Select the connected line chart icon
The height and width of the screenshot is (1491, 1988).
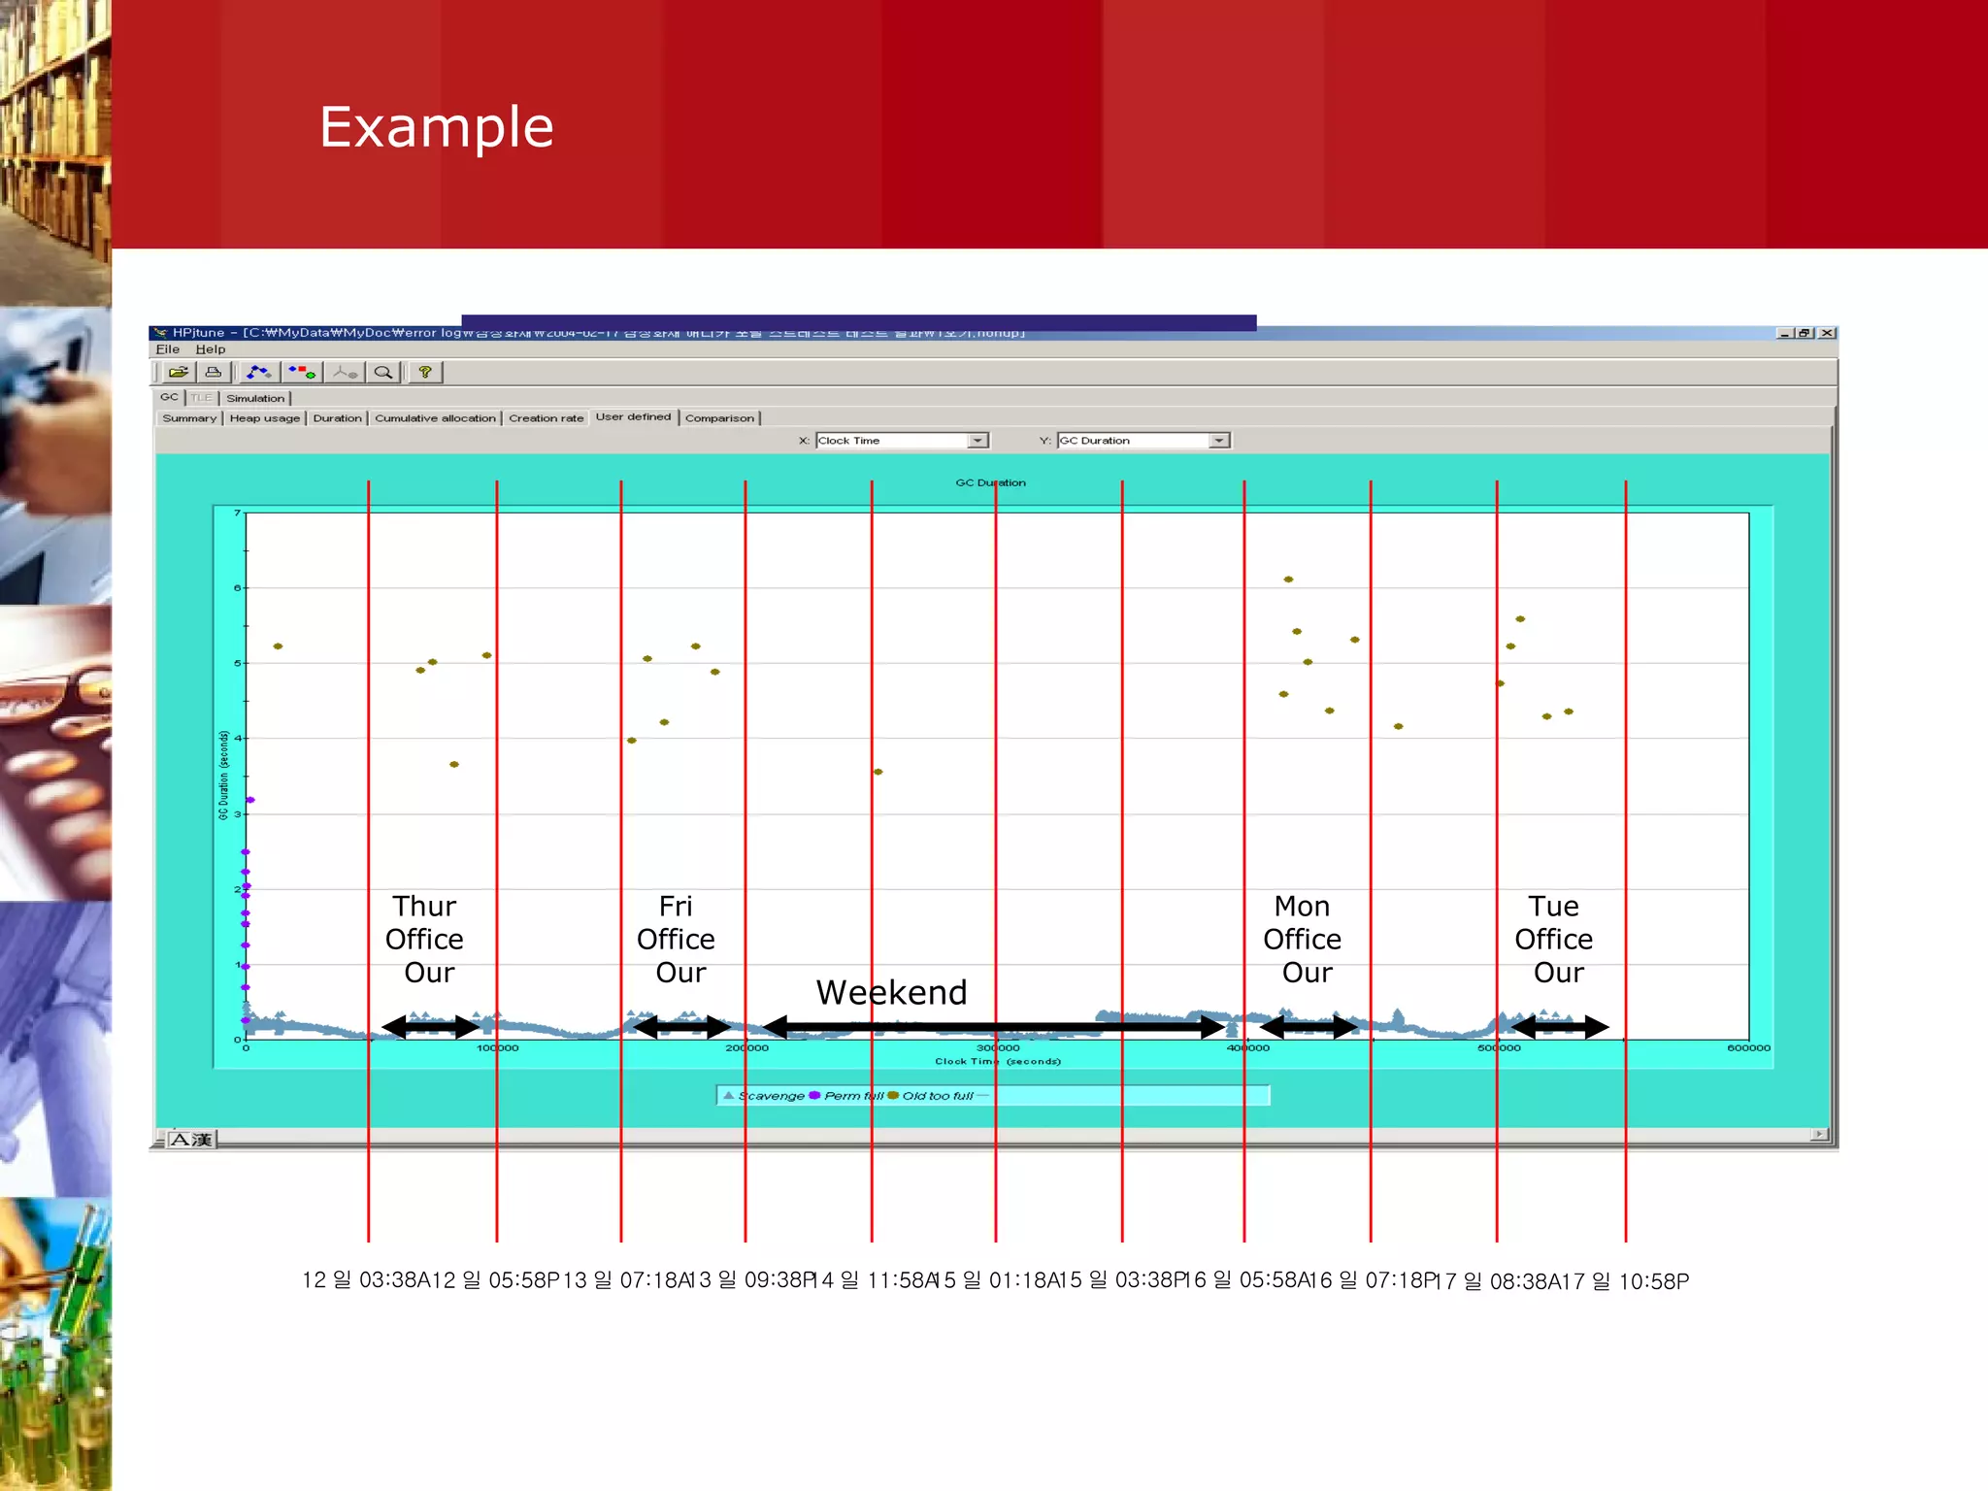(x=258, y=372)
